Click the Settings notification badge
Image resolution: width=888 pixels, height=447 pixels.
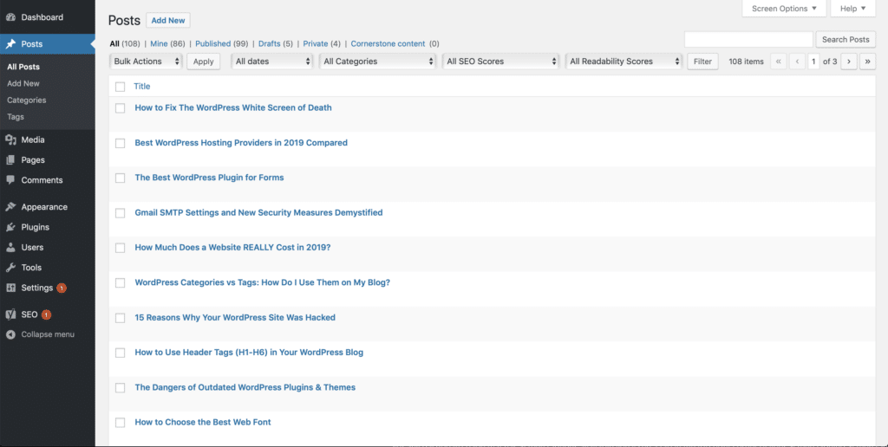point(62,288)
